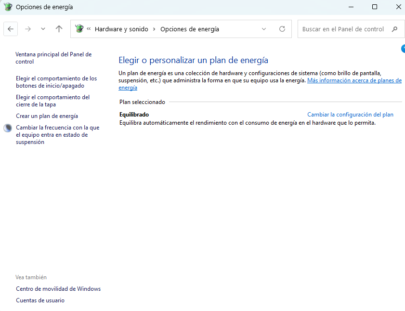Viewport: 405px width, 311px height.
Task: Open Cuentas de usuario
Action: pos(40,300)
